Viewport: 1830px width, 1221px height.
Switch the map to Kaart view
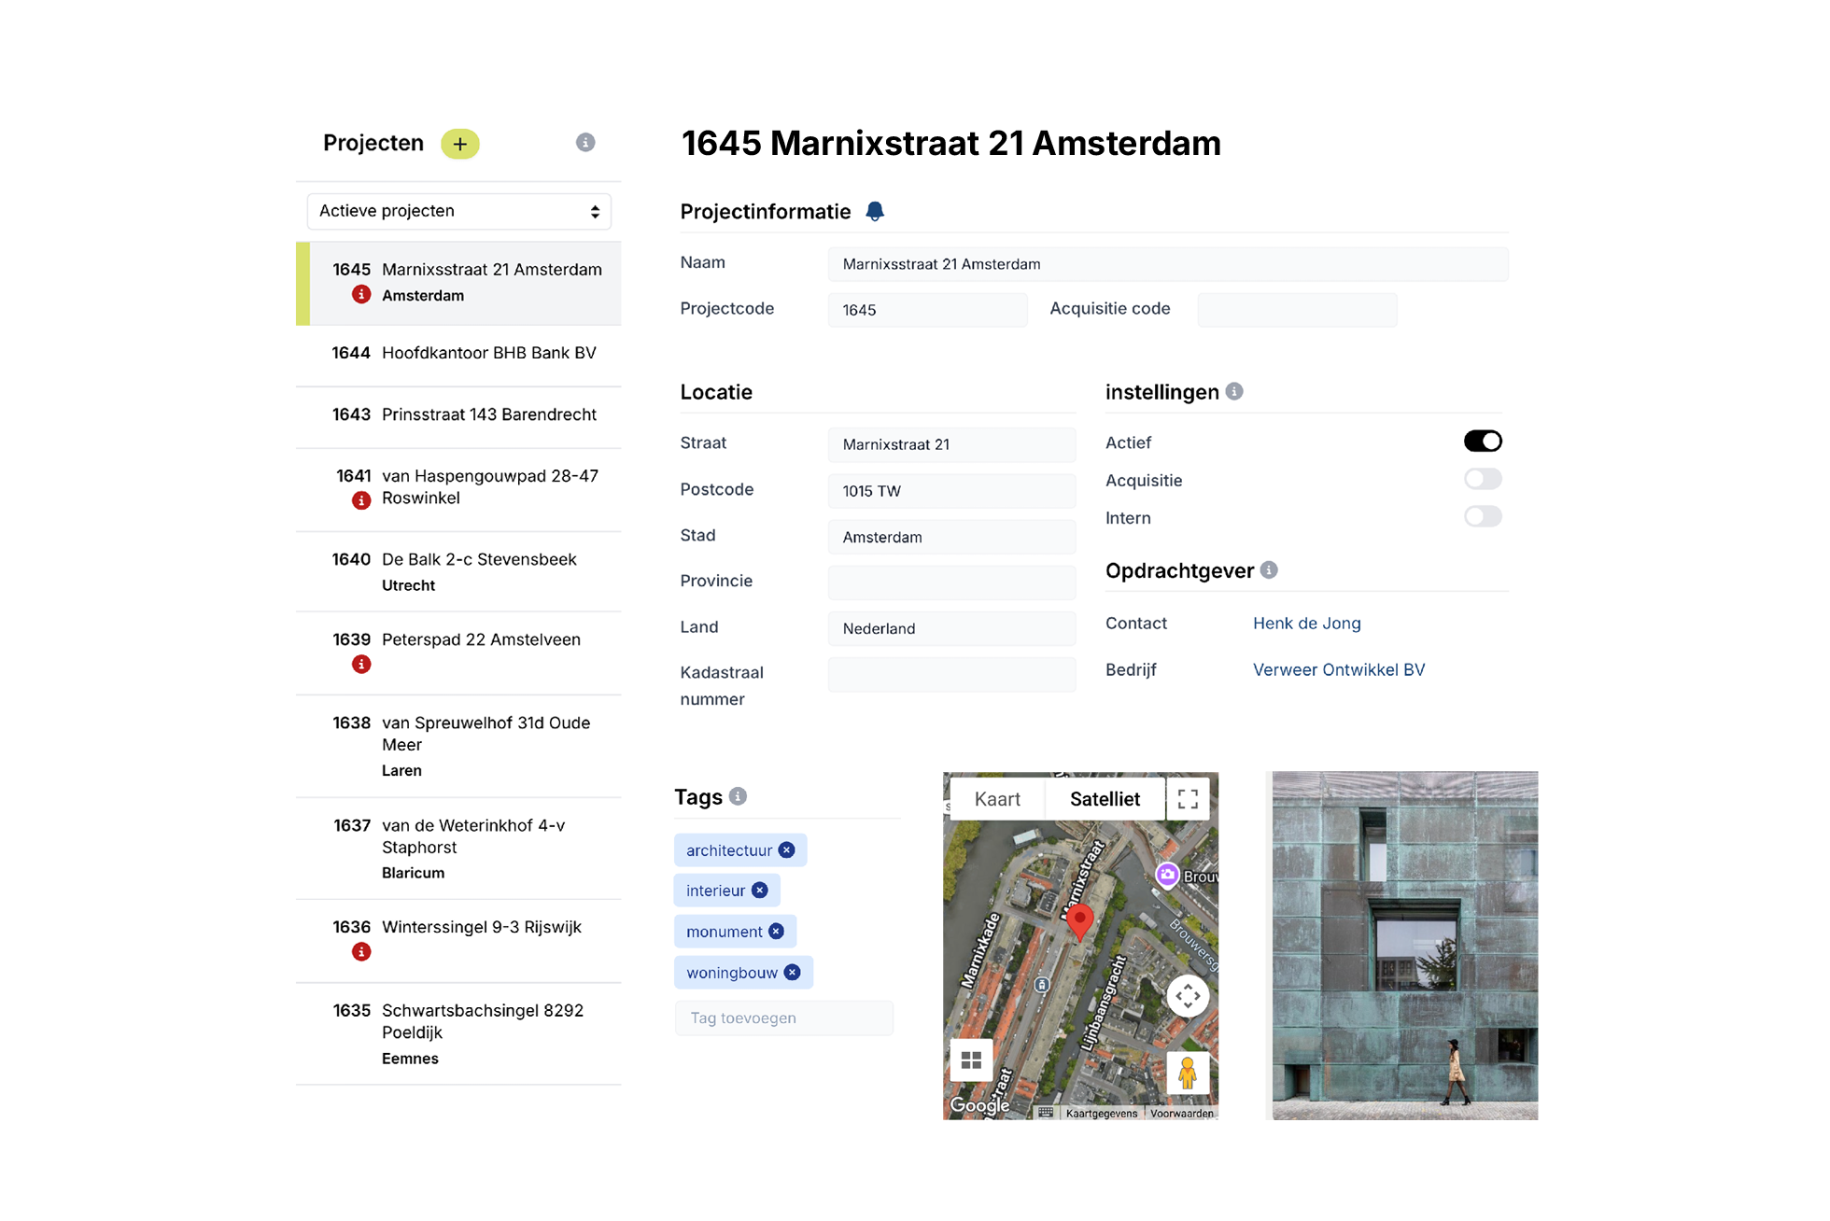(x=997, y=799)
